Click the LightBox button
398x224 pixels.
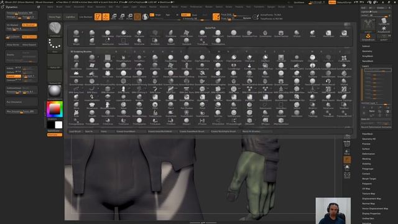[70, 17]
